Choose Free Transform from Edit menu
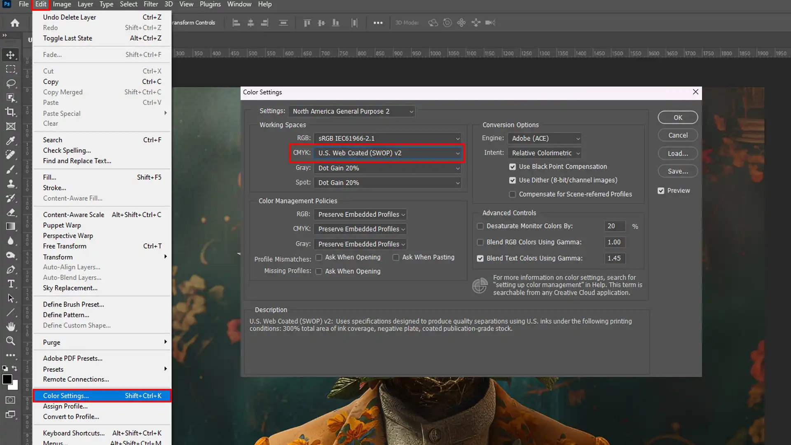Viewport: 791px width, 445px height. (x=102, y=246)
